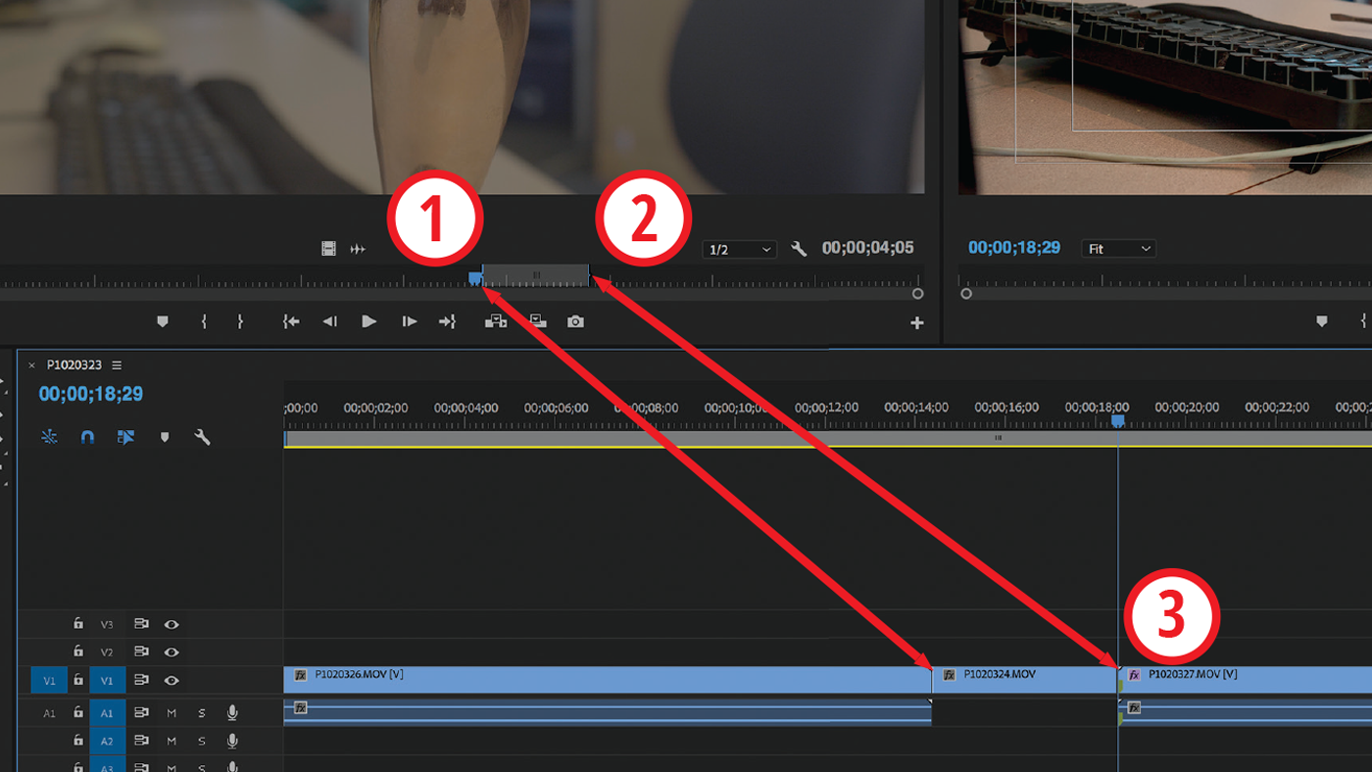The height and width of the screenshot is (772, 1372).
Task: Toggle the Snap magnet icon in the timeline
Action: click(x=87, y=438)
